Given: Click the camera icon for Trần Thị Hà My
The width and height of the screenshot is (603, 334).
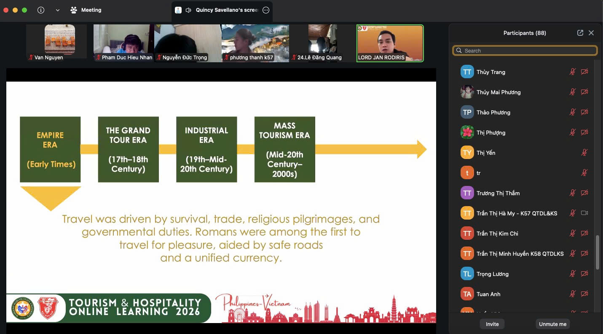Looking at the screenshot, I should pyautogui.click(x=584, y=213).
